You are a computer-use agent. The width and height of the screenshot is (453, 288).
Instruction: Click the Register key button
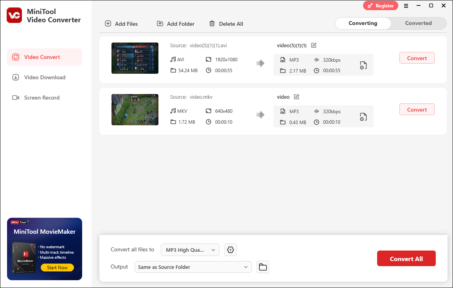tap(381, 6)
